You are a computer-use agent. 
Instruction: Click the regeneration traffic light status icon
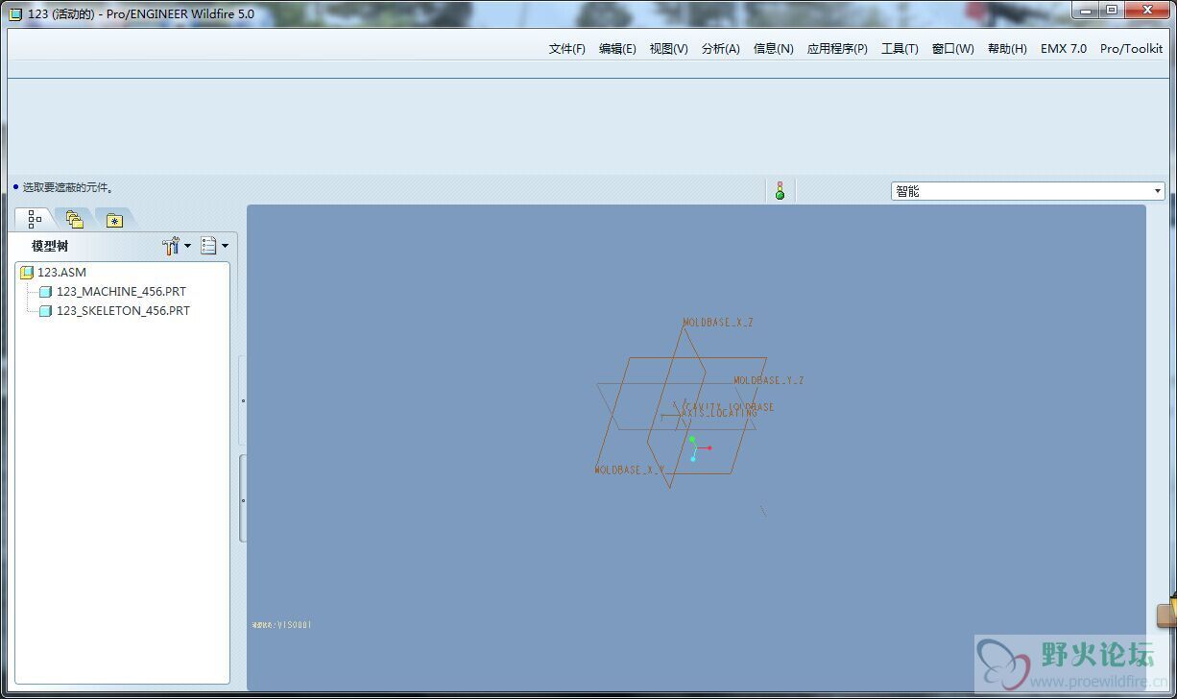(780, 190)
